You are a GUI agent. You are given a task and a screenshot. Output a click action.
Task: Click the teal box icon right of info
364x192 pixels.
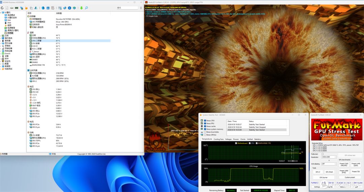(74, 8)
